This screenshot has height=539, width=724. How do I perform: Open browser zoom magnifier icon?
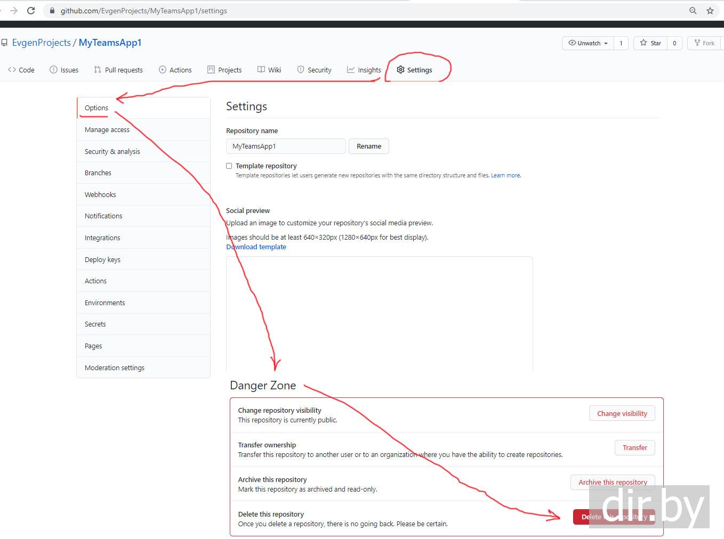[693, 11]
